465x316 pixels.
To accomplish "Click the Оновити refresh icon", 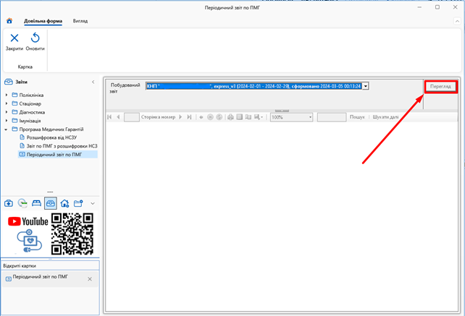I will tap(35, 38).
